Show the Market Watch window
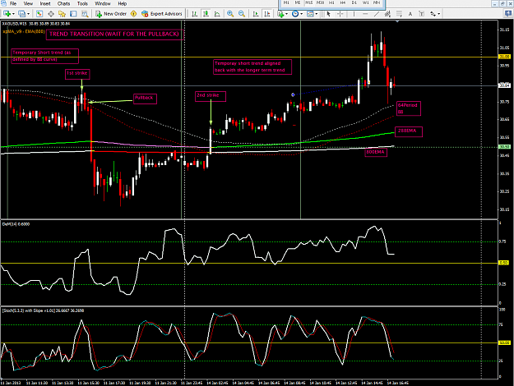The height and width of the screenshot is (386, 514). [x=39, y=14]
